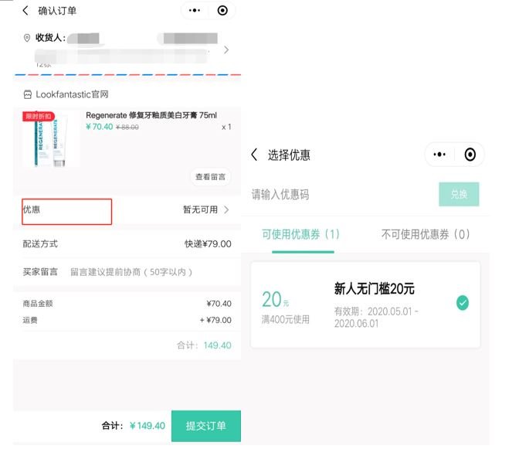Image resolution: width=519 pixels, height=449 pixels.
Task: Open the address details chevron
Action: tap(226, 50)
